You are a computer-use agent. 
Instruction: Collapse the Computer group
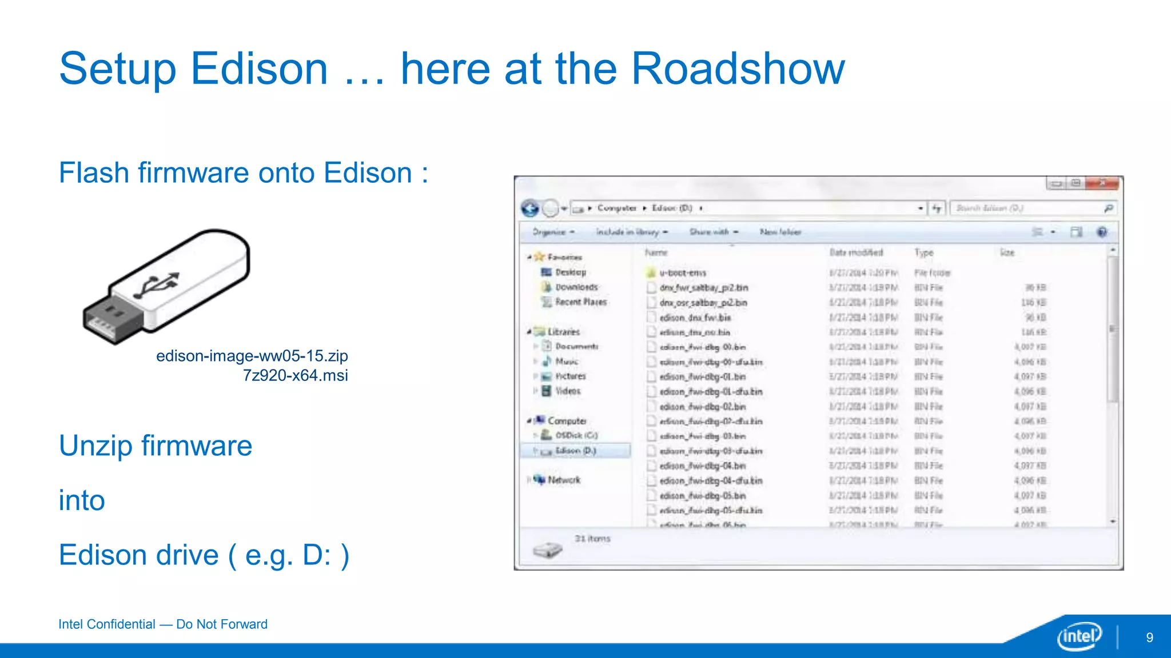click(x=529, y=420)
